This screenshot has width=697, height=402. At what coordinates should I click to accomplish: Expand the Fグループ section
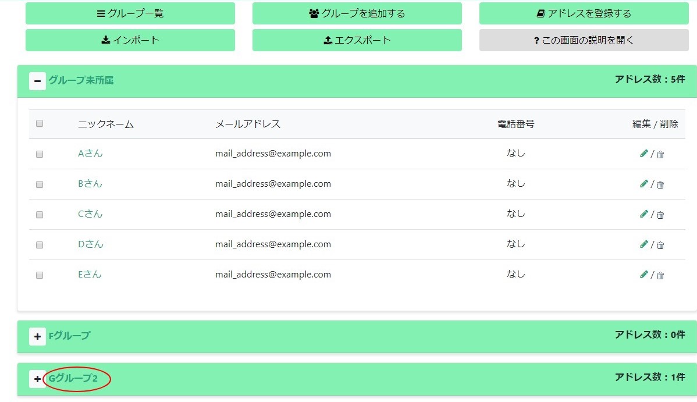coord(37,336)
